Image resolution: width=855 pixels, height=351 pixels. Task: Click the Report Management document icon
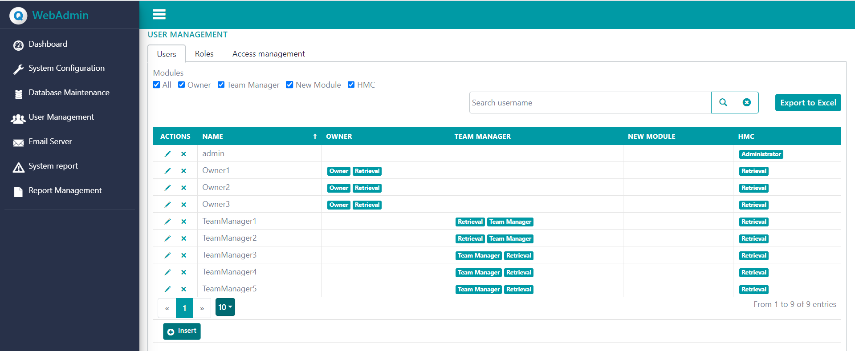click(18, 192)
